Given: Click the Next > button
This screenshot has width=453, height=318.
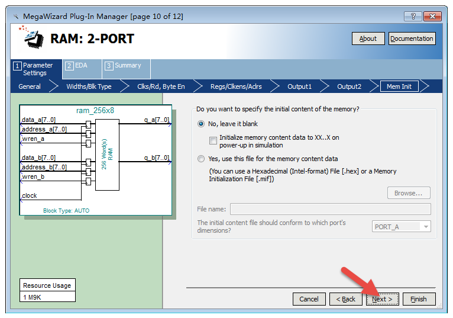Looking at the screenshot, I should [x=382, y=299].
